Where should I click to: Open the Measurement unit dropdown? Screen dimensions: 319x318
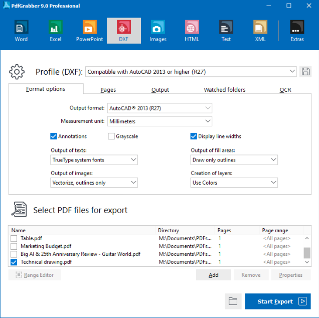[x=160, y=121]
